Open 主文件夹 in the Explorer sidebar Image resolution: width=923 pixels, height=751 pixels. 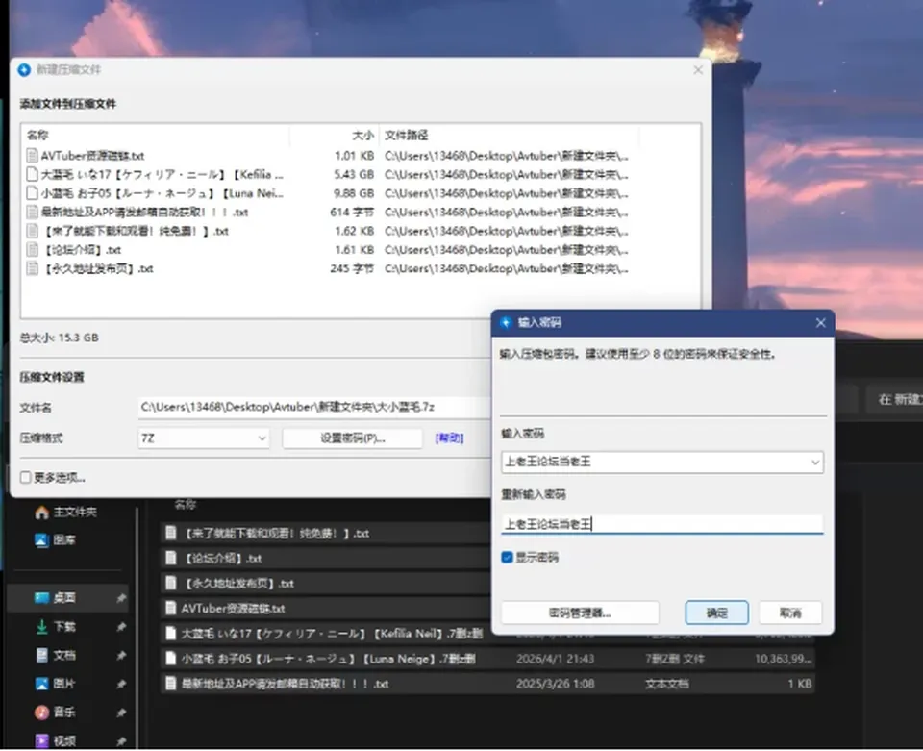(x=65, y=512)
